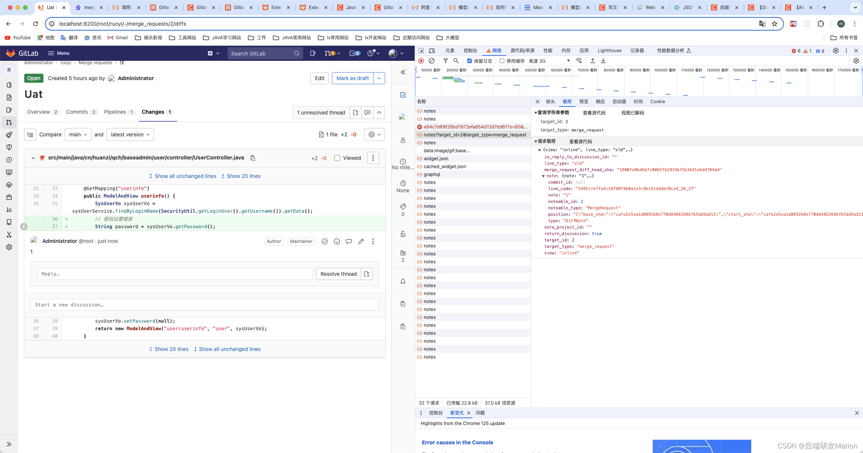Click the resolve thread checkmark icon
This screenshot has height=453, width=863.
(x=324, y=241)
